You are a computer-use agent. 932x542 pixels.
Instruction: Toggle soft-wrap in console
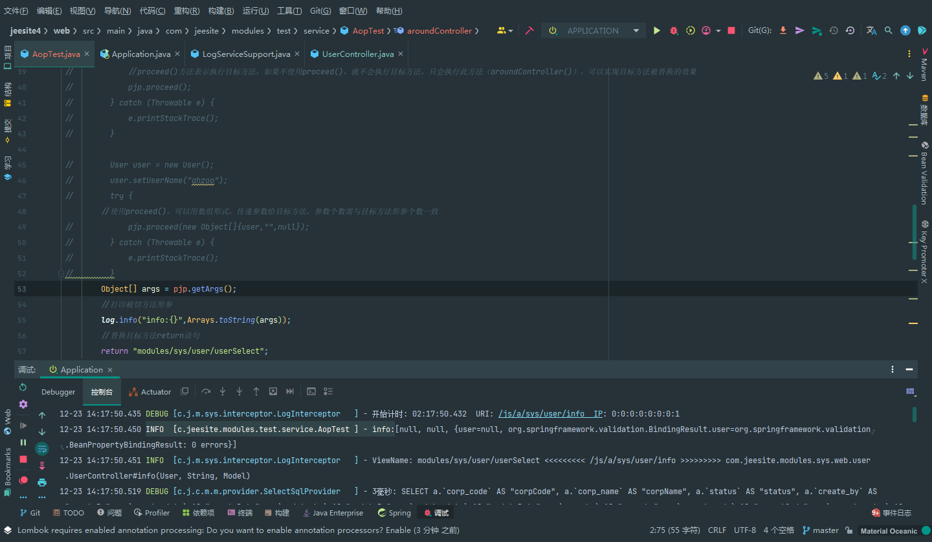(x=42, y=449)
